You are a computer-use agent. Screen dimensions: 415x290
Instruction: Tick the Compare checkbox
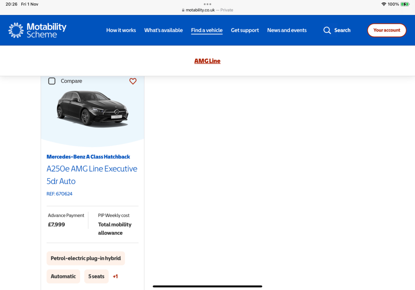(52, 81)
